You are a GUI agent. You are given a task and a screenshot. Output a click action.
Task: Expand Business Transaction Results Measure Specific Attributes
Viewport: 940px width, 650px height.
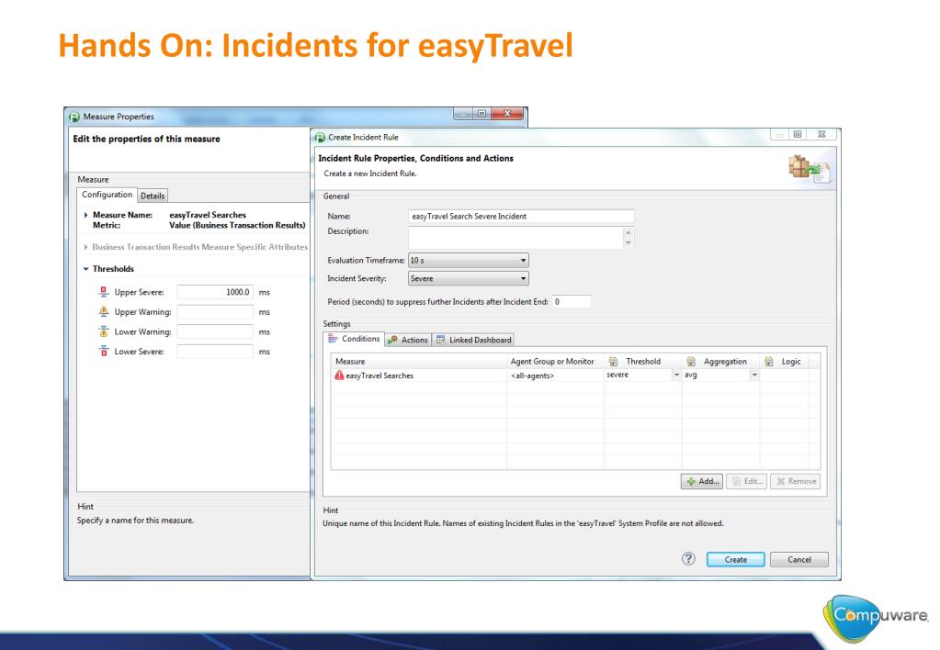[85, 247]
